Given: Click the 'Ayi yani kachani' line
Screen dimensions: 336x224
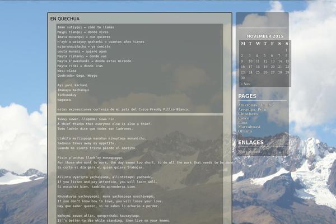Looking at the screenshot, I should tap(72, 85).
